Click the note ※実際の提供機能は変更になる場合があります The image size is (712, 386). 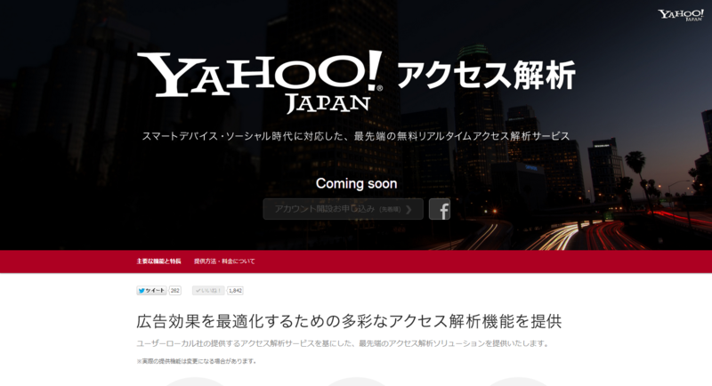click(x=197, y=361)
